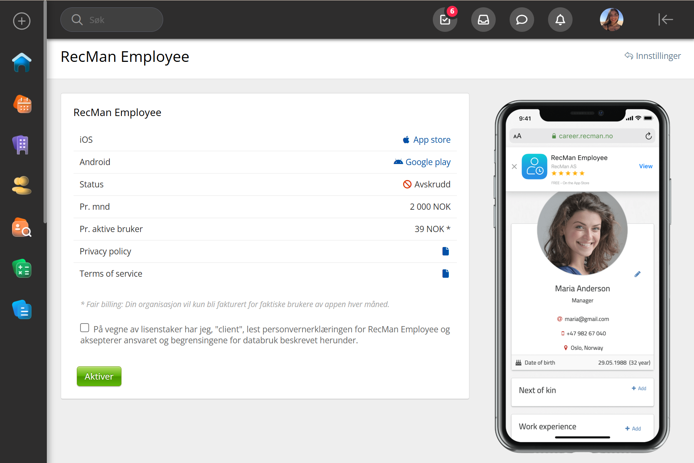Open the green calculator module icon
Image resolution: width=694 pixels, height=463 pixels.
coord(22,269)
